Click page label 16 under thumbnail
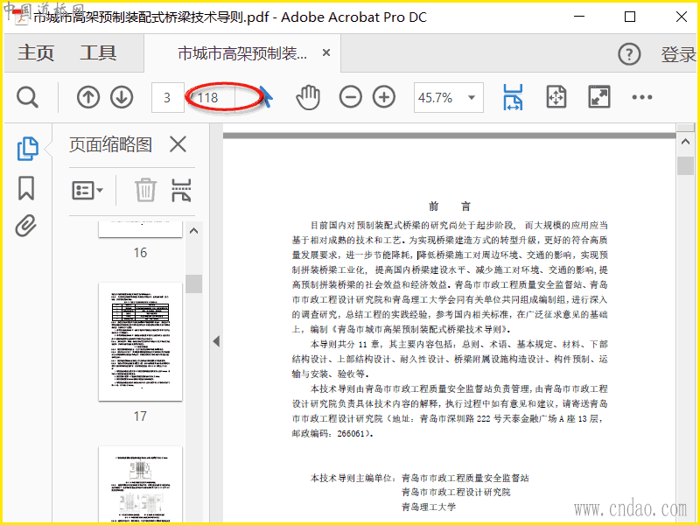This screenshot has height=525, width=700. (x=140, y=253)
